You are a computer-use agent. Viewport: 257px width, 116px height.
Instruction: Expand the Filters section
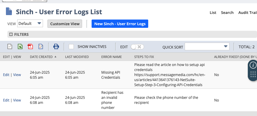tap(11, 35)
